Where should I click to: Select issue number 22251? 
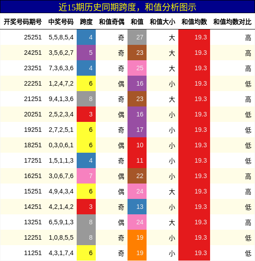click(x=33, y=83)
